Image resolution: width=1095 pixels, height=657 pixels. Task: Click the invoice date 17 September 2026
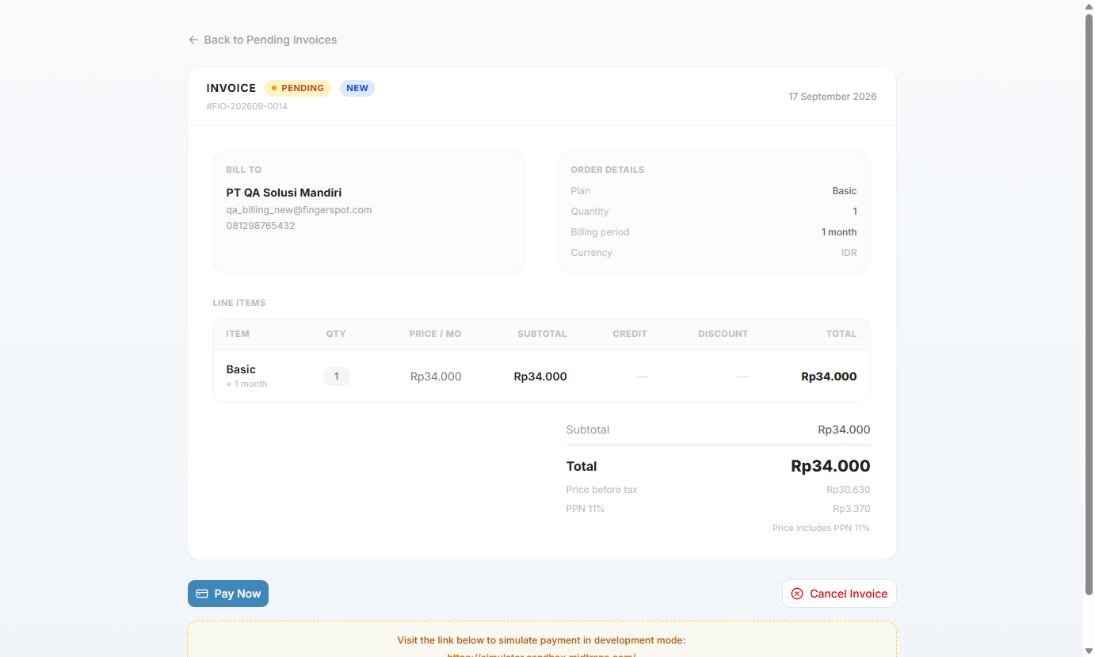click(833, 97)
